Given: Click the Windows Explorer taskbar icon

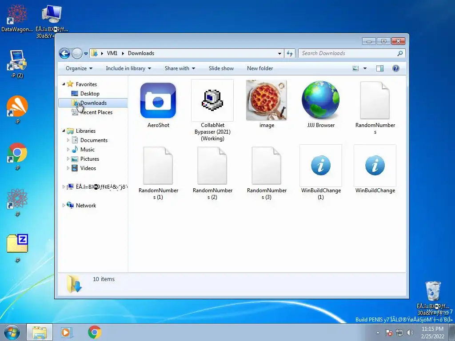Looking at the screenshot, I should 40,332.
